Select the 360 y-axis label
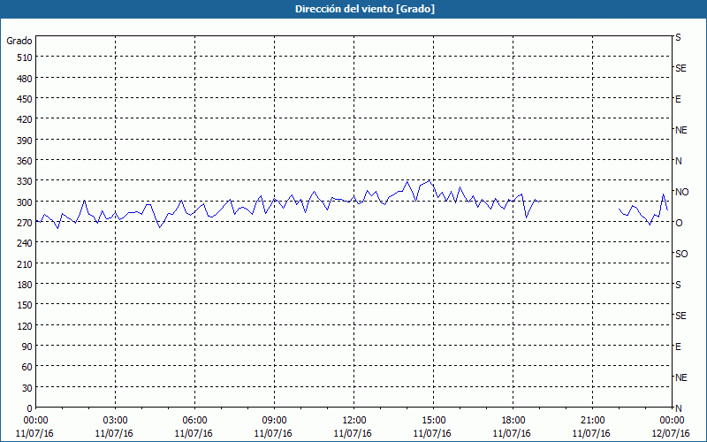This screenshot has width=707, height=442. 26,161
